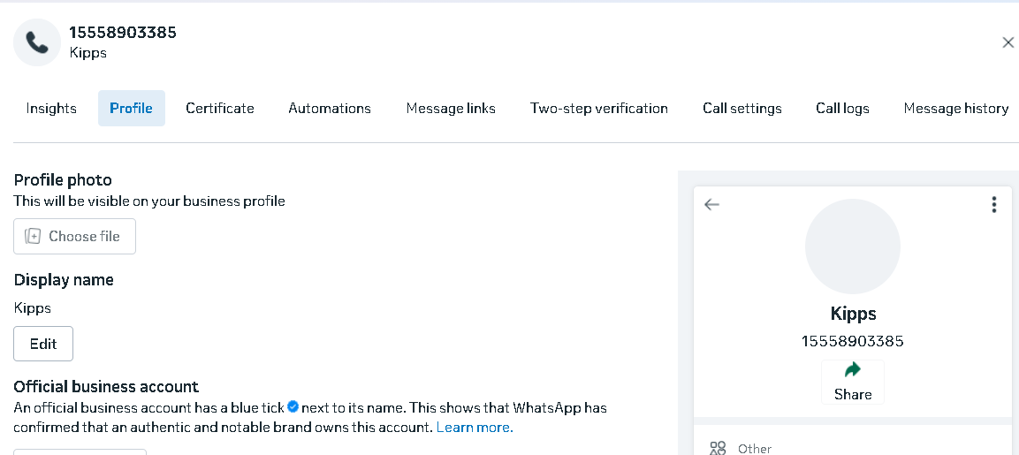Switch to the Call settings tab

(x=742, y=109)
